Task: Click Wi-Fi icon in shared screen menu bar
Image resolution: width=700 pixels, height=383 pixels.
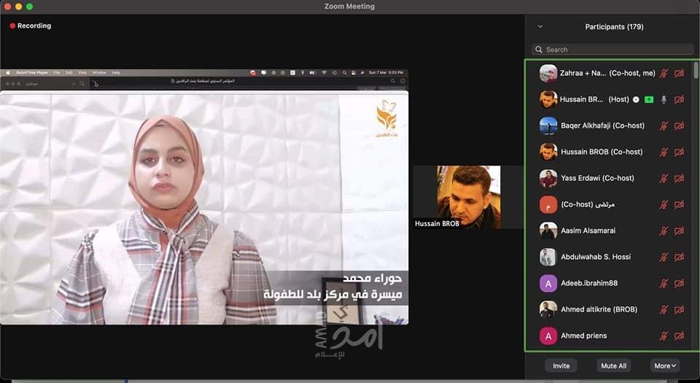Action: (324, 72)
